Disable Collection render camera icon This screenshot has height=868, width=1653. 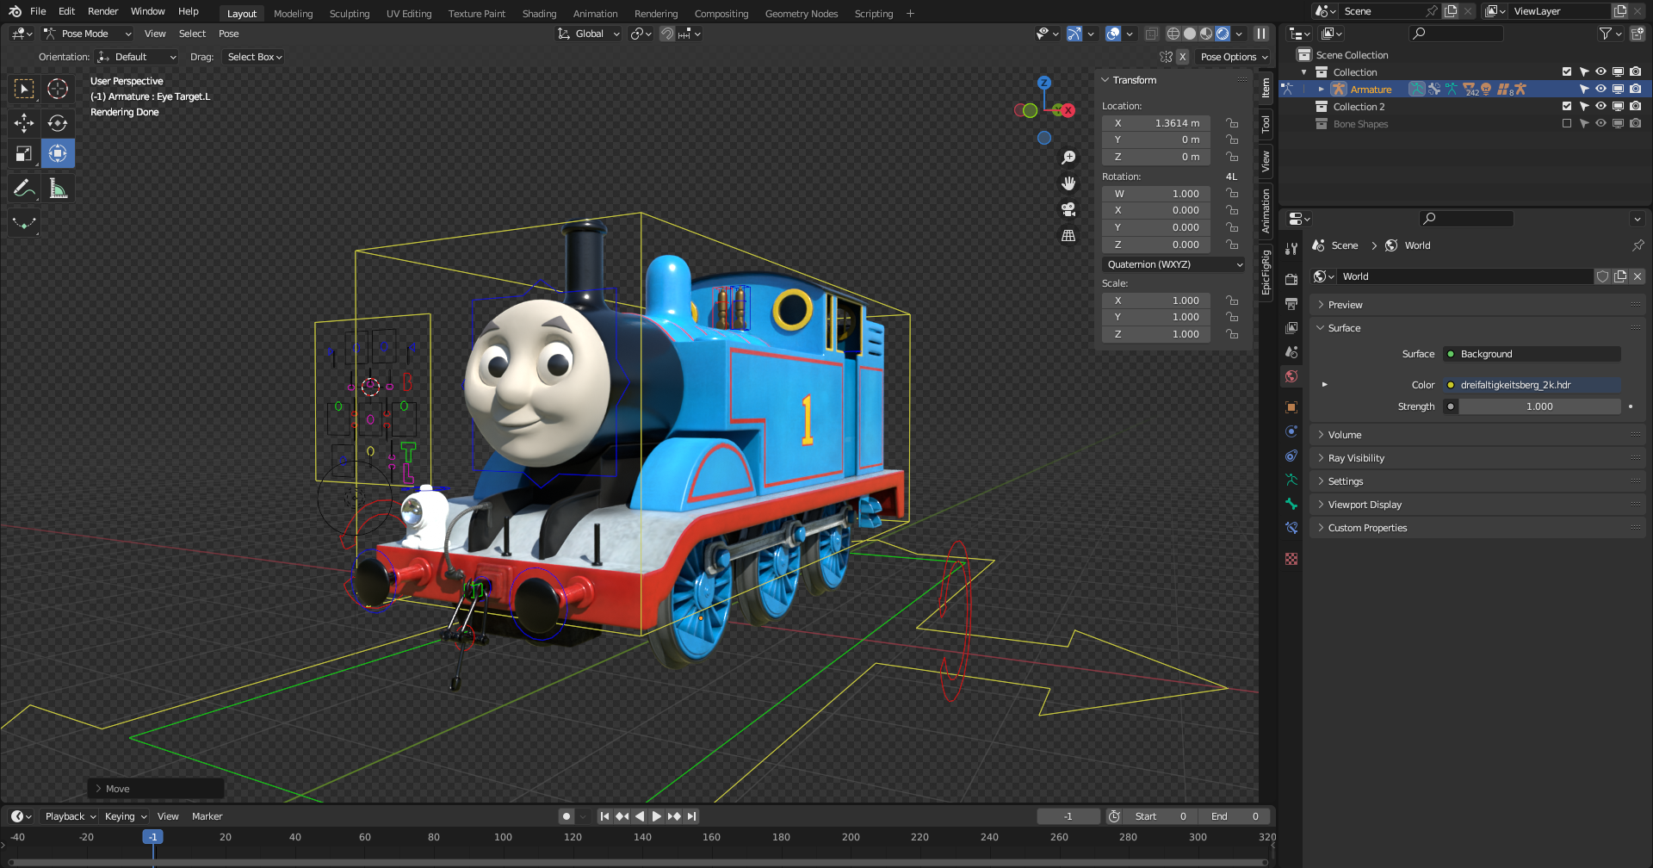[1635, 72]
